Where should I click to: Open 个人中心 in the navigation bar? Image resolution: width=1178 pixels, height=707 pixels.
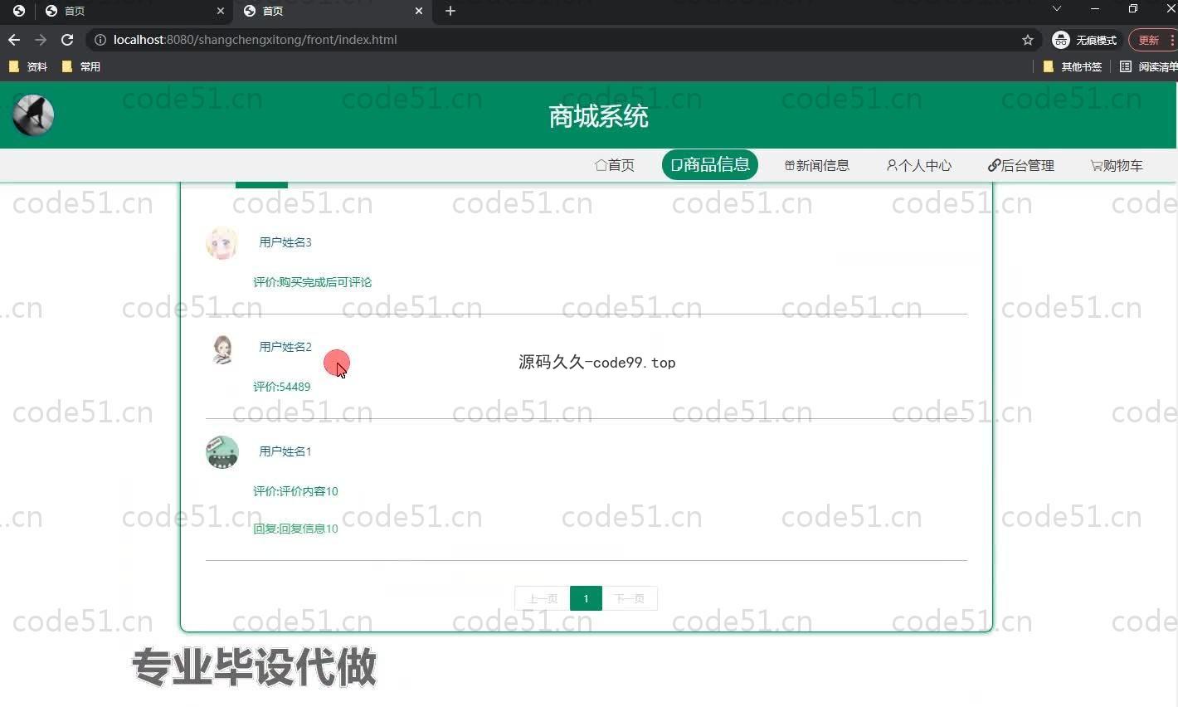click(919, 165)
